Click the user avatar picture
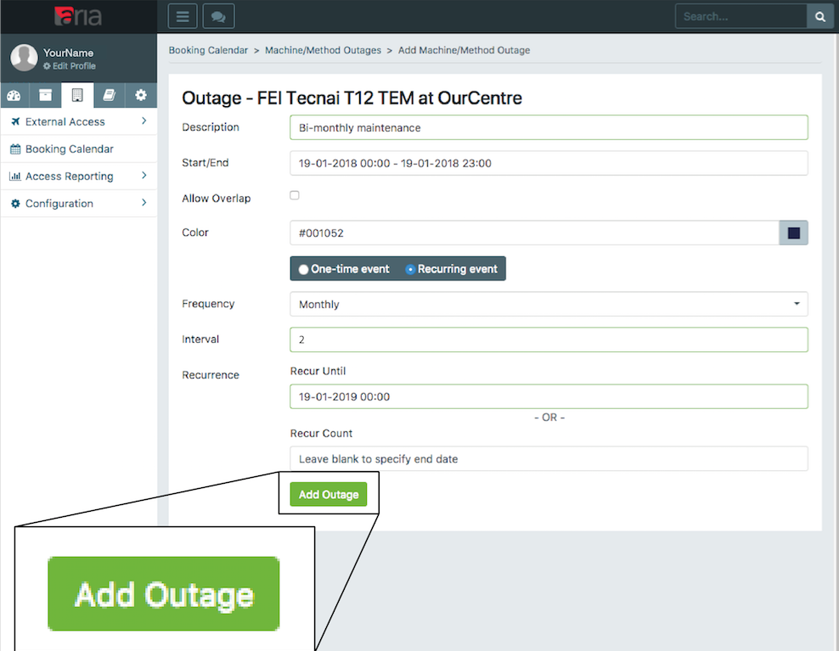Screen dimensions: 839x651 click(24, 58)
